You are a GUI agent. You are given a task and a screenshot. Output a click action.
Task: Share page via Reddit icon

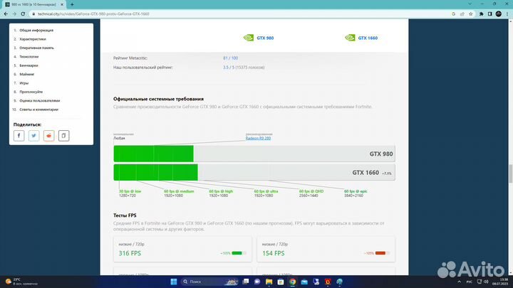coord(48,136)
